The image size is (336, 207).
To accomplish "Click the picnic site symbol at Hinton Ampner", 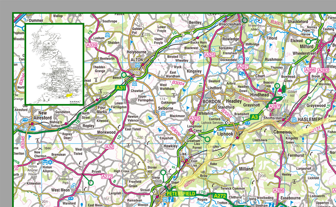I will pyautogui.click(x=50, y=162).
